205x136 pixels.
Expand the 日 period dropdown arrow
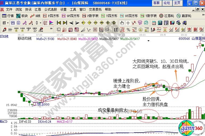click(x=7, y=23)
